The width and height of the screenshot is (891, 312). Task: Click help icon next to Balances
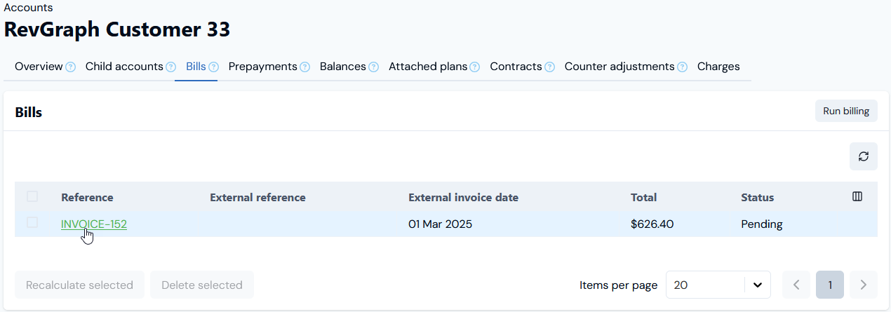pos(373,67)
